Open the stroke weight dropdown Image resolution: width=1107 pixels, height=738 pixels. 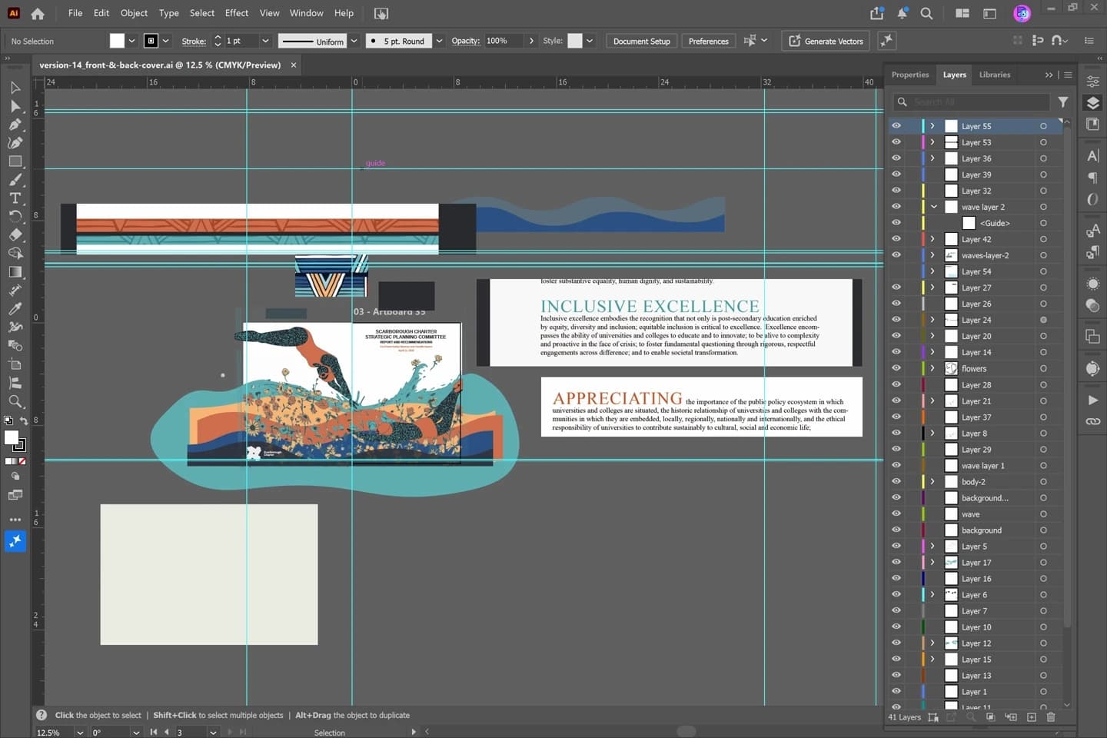(x=265, y=41)
